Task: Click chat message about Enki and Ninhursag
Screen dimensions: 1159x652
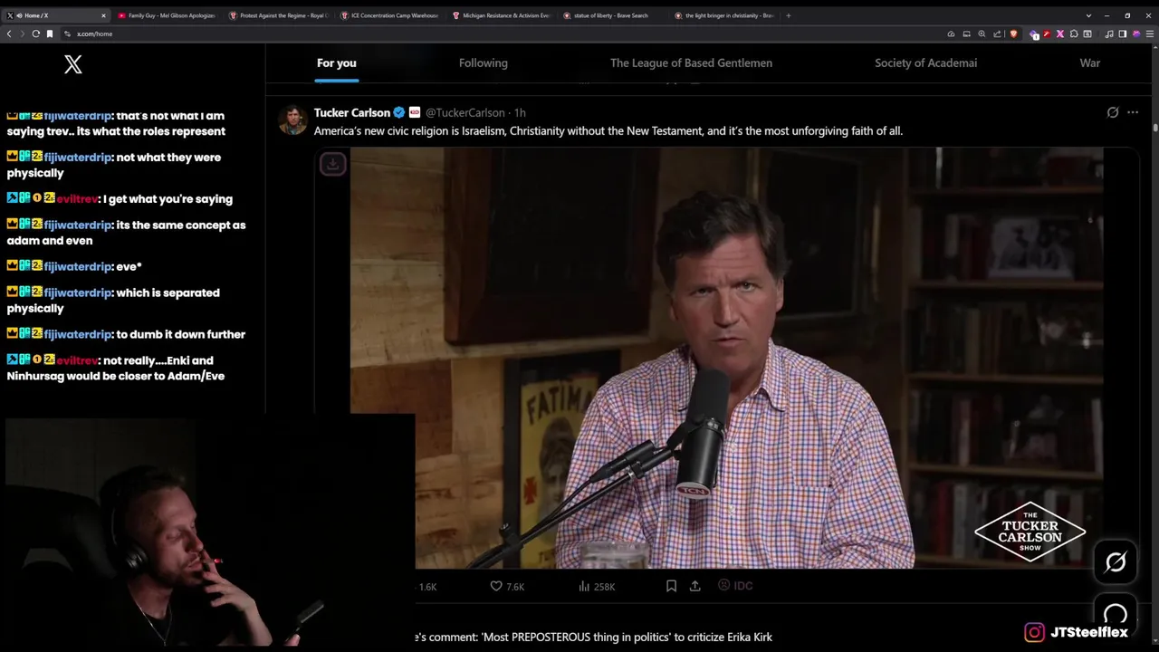Action: 116,368
